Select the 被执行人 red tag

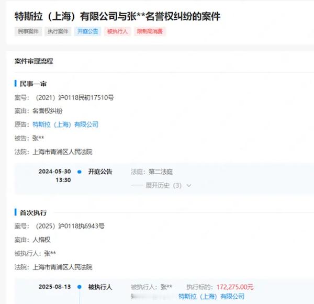pos(117,31)
